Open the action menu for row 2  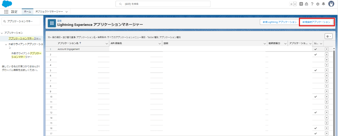[327, 54]
